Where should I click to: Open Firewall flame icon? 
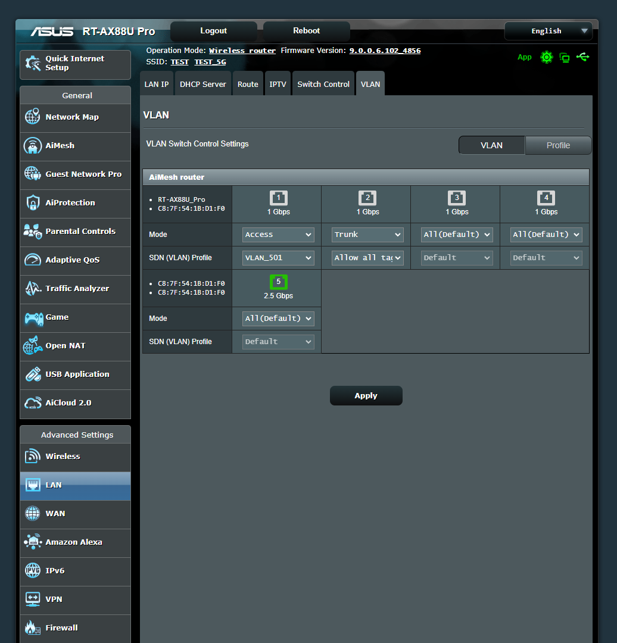pos(33,628)
